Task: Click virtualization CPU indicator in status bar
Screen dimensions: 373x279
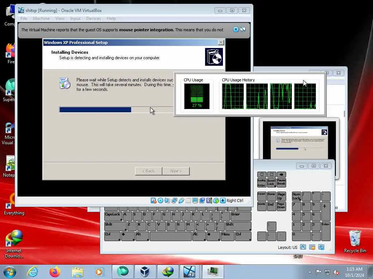Action: click(209, 201)
